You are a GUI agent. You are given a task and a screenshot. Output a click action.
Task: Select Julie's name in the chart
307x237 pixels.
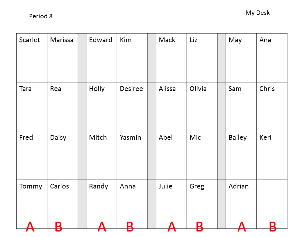pos(165,186)
